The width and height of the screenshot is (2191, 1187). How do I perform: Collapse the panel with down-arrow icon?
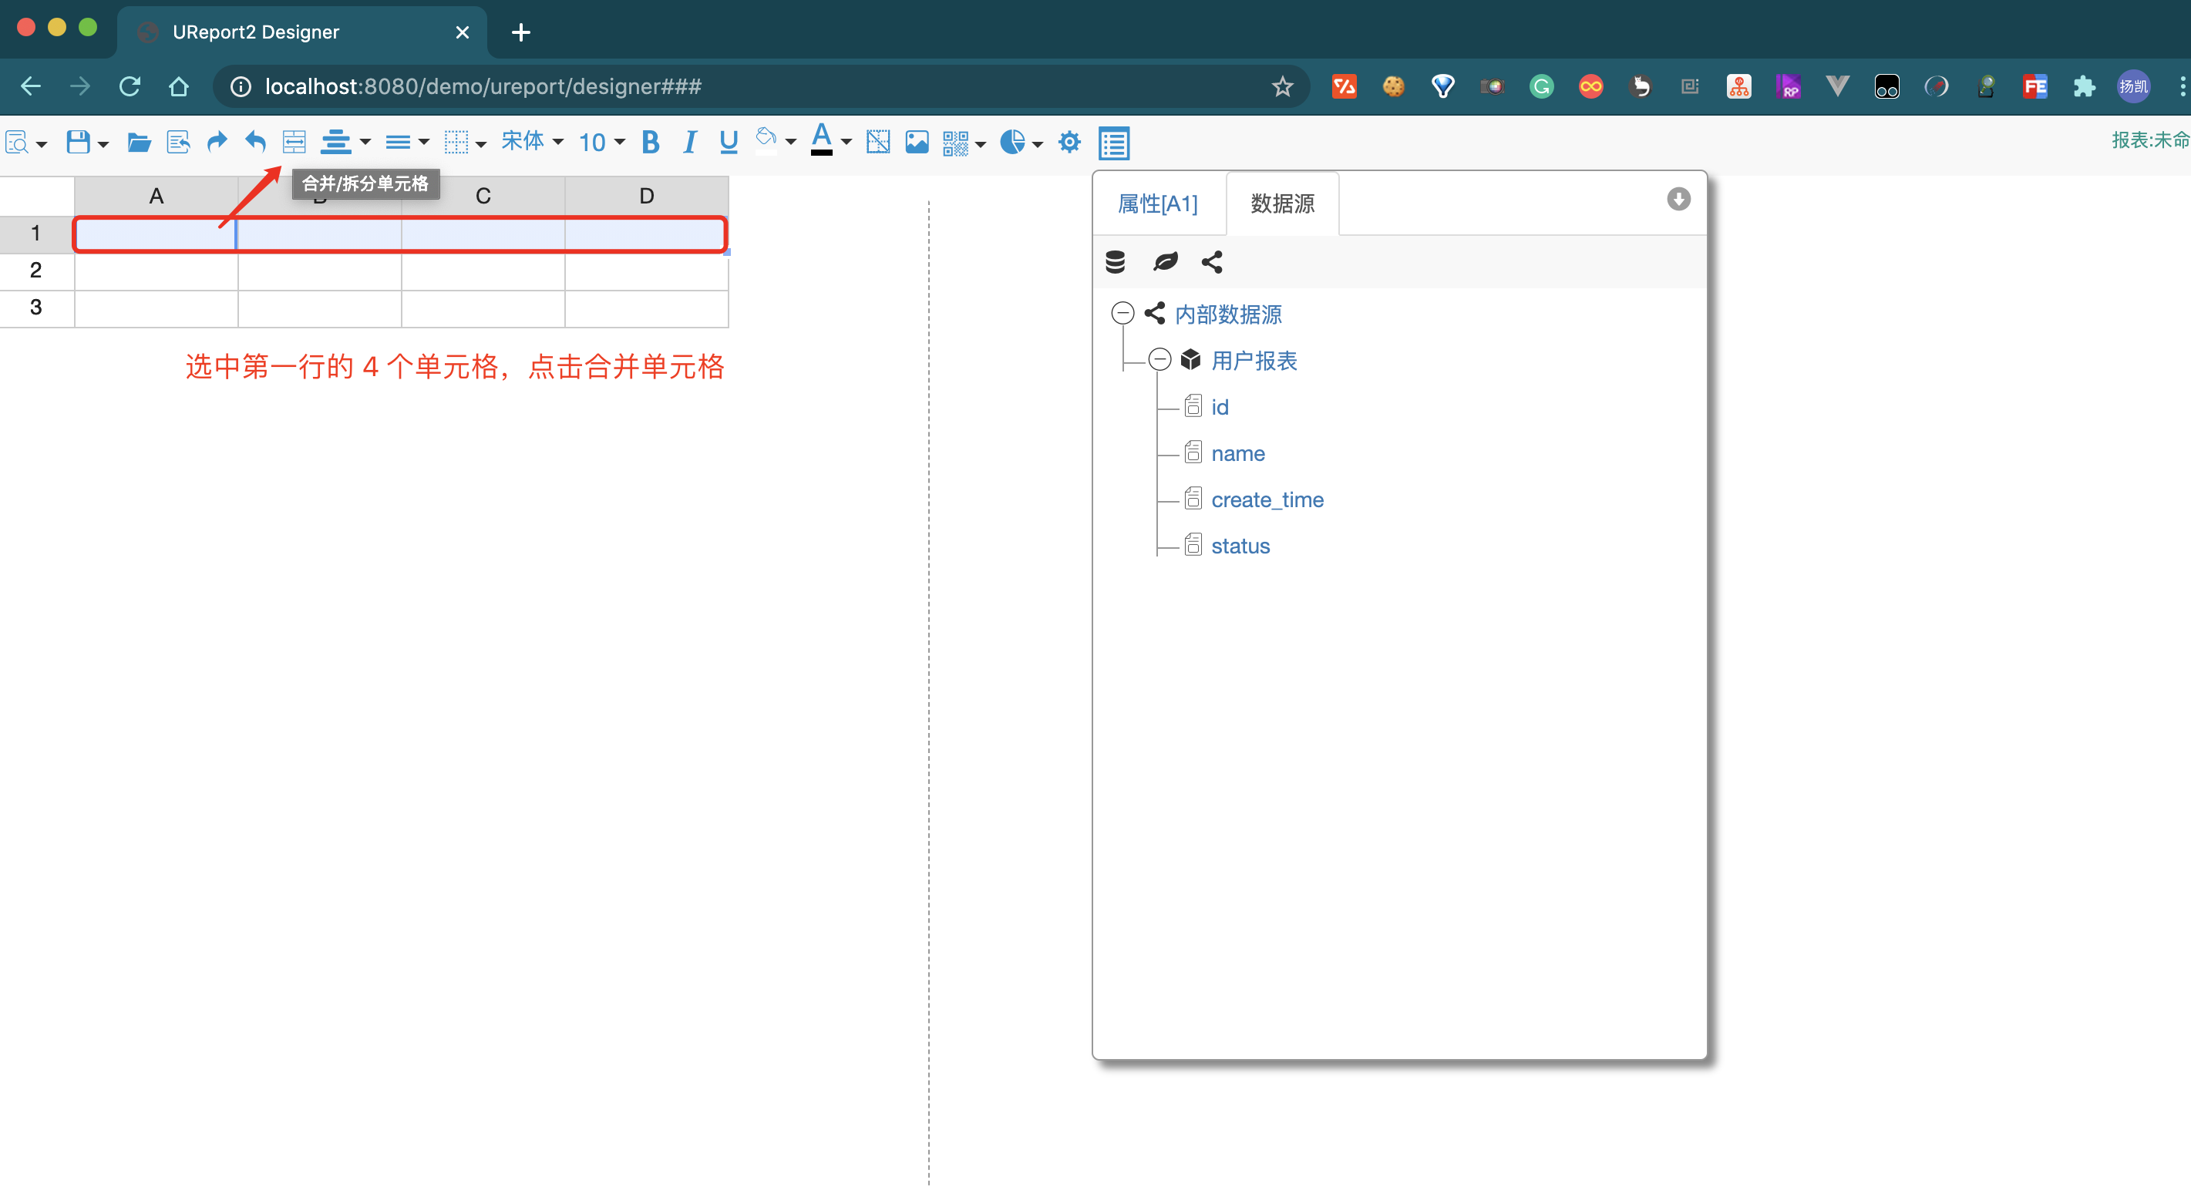tap(1678, 199)
